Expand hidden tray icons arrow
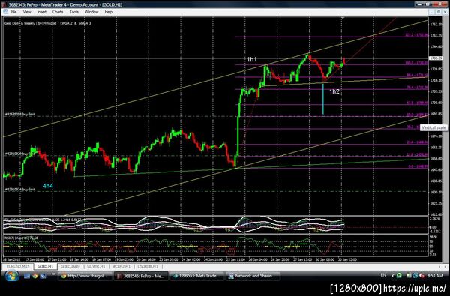This screenshot has width=450, height=296. [x=393, y=276]
